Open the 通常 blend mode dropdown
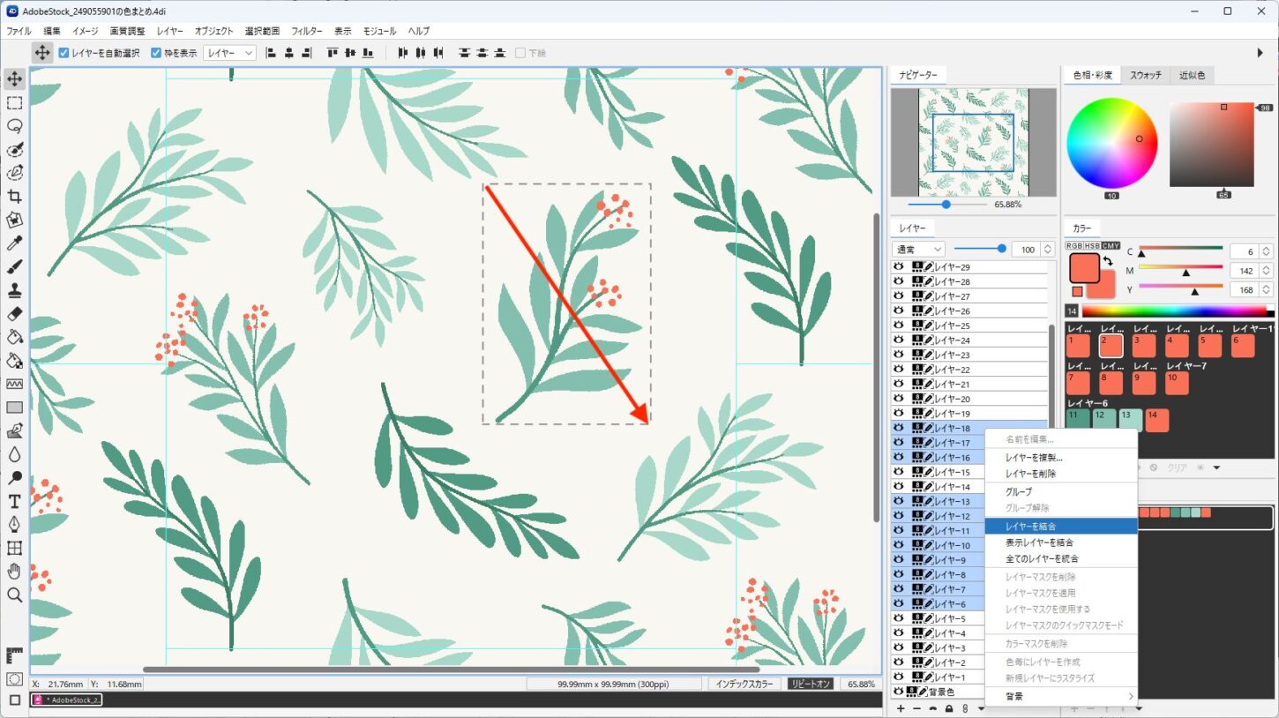Image resolution: width=1279 pixels, height=718 pixels. coord(918,250)
